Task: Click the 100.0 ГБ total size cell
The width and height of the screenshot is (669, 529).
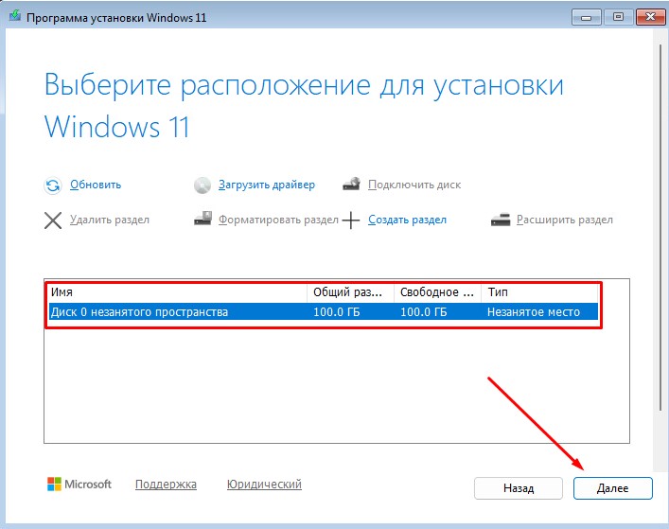Action: (x=337, y=312)
